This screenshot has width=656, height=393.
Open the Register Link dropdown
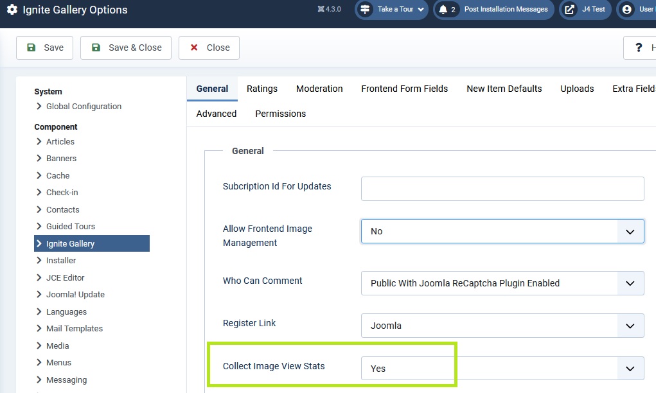tap(502, 326)
